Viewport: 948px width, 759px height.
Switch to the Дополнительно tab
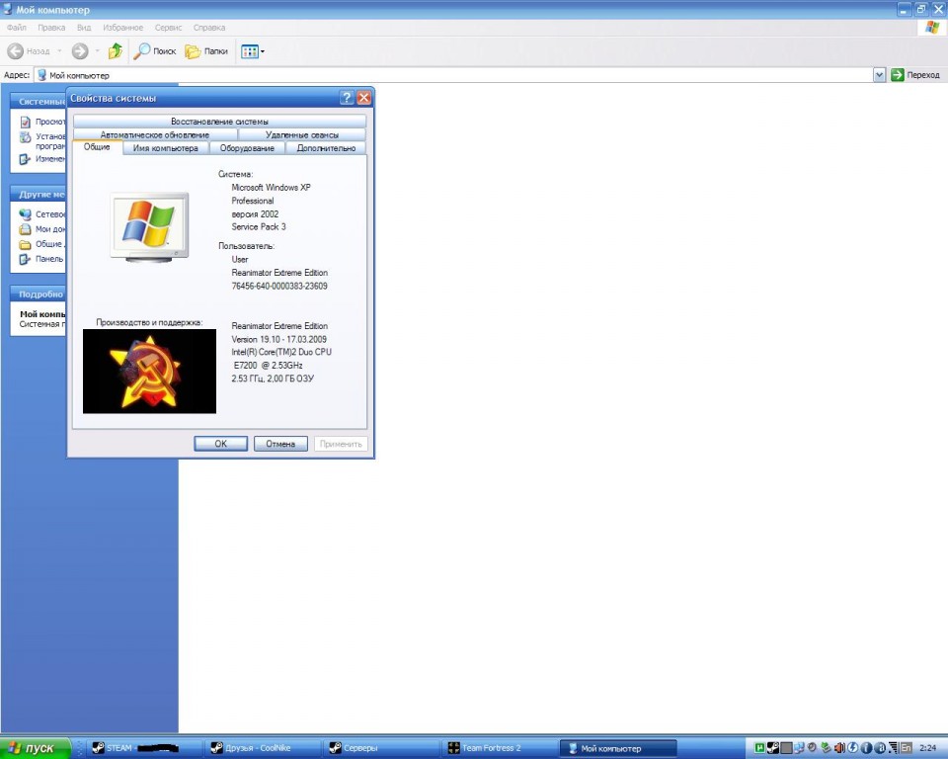tap(326, 148)
